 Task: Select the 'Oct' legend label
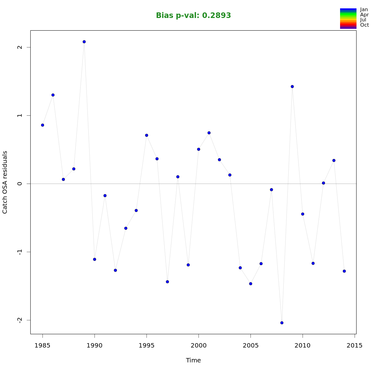pos(365,25)
